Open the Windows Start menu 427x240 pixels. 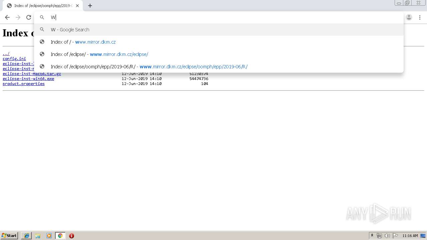pos(9,236)
